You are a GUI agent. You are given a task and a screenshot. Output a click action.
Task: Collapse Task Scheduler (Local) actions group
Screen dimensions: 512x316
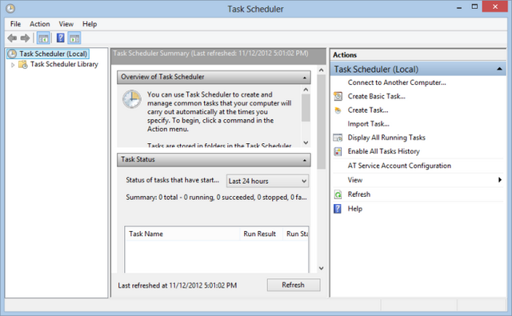(x=499, y=69)
